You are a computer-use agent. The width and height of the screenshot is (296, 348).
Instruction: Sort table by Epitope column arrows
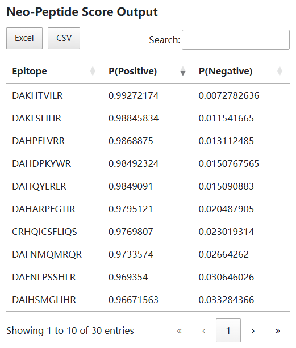[93, 71]
